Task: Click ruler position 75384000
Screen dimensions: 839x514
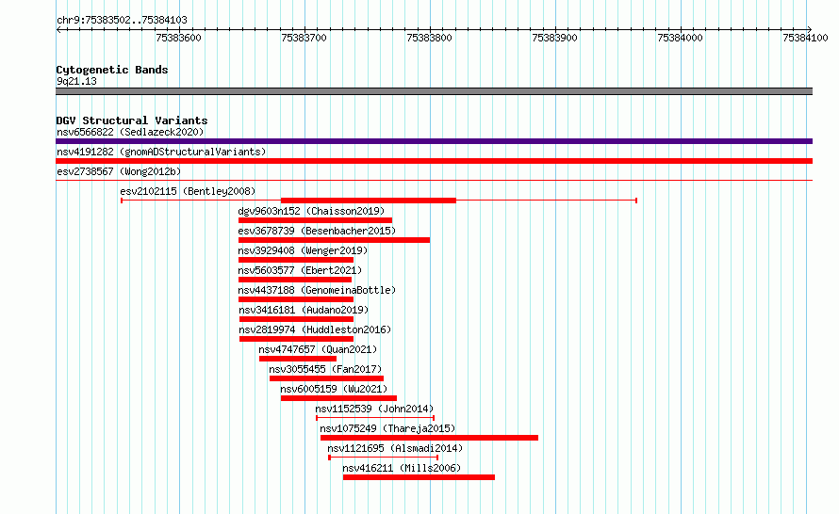Action: point(680,38)
